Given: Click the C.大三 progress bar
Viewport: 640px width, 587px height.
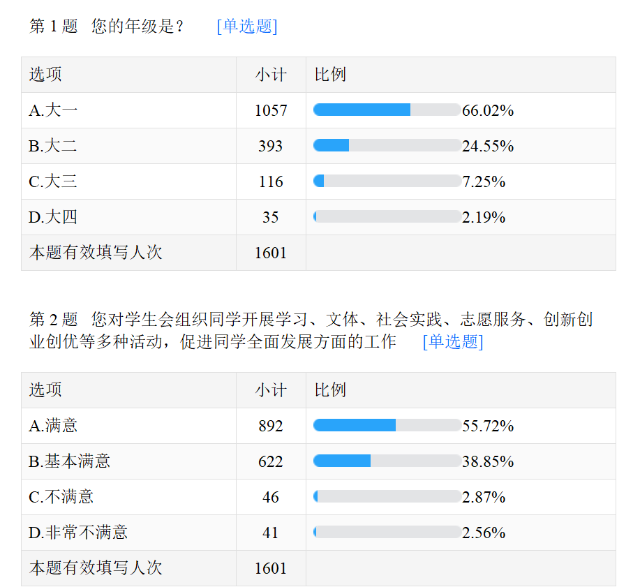Looking at the screenshot, I should click(387, 181).
